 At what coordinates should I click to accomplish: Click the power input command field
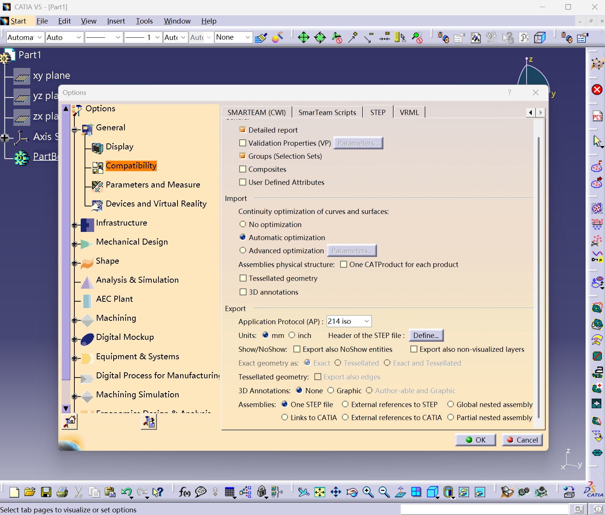[484, 509]
